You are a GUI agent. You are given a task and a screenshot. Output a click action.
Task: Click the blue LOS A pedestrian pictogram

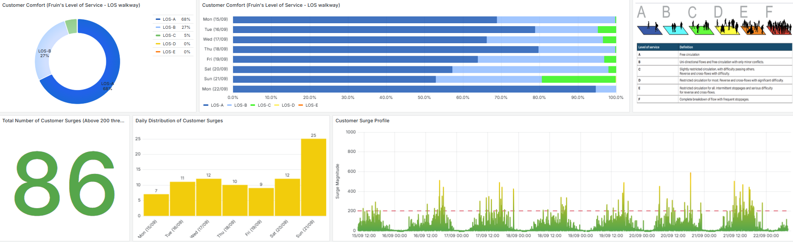pyautogui.click(x=649, y=29)
